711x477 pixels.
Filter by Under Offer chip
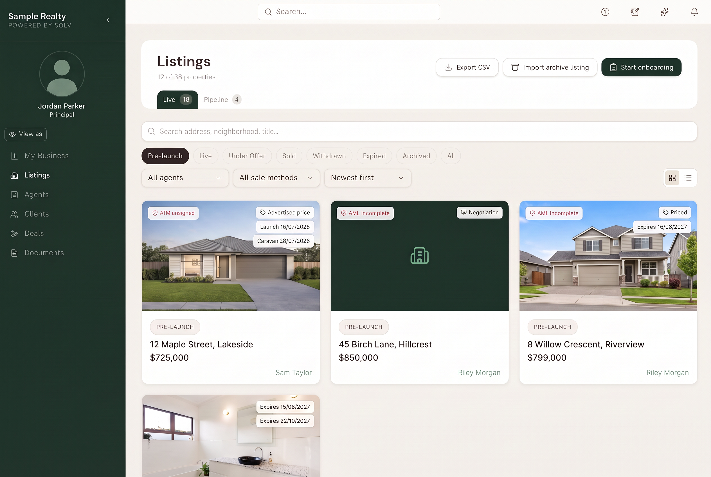coord(247,156)
